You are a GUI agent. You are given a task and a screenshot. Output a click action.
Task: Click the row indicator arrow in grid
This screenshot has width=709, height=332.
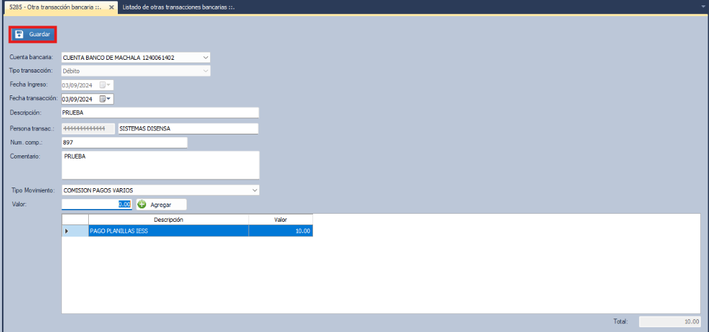tap(66, 231)
